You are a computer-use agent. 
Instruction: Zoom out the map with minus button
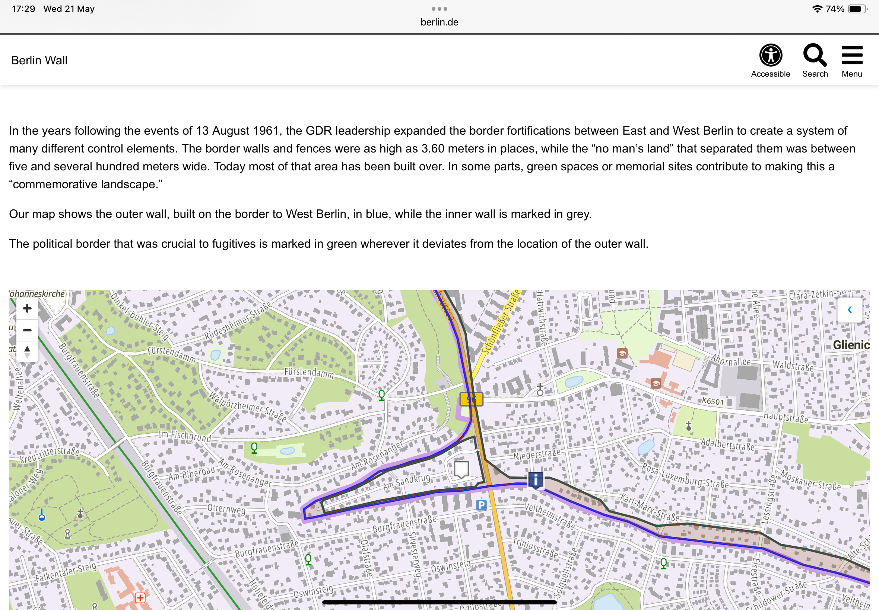27,330
